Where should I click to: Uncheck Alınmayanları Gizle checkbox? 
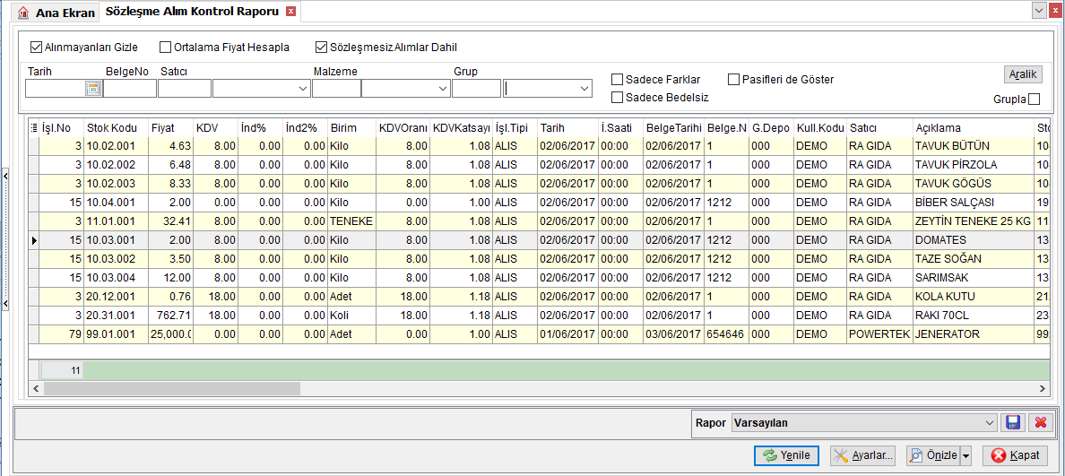pyautogui.click(x=36, y=48)
